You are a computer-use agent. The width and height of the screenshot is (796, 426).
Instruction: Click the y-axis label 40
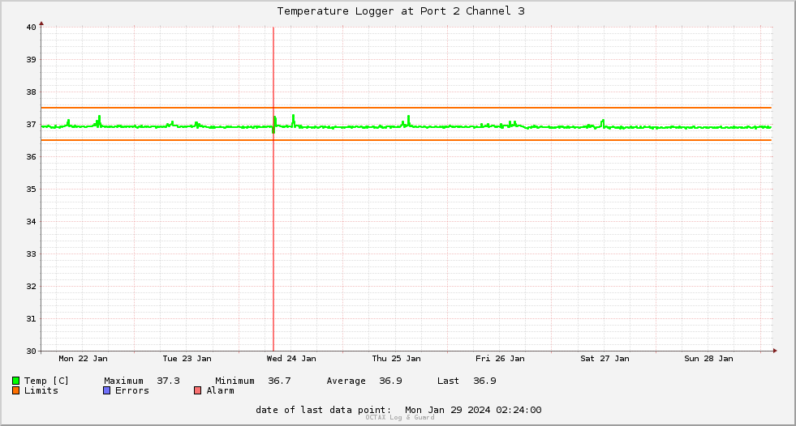[x=32, y=28]
